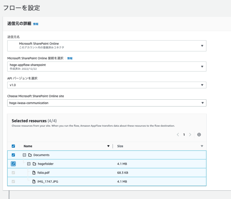Click the hogefolder folder icon
The width and height of the screenshot is (231, 199).
(x=34, y=164)
